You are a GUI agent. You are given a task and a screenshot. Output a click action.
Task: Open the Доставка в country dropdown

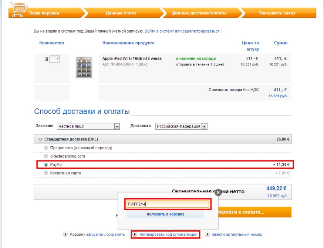(181, 126)
